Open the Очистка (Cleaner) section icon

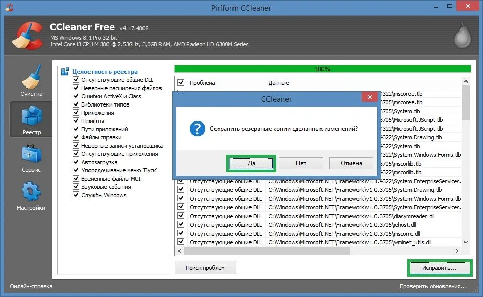[x=31, y=77]
